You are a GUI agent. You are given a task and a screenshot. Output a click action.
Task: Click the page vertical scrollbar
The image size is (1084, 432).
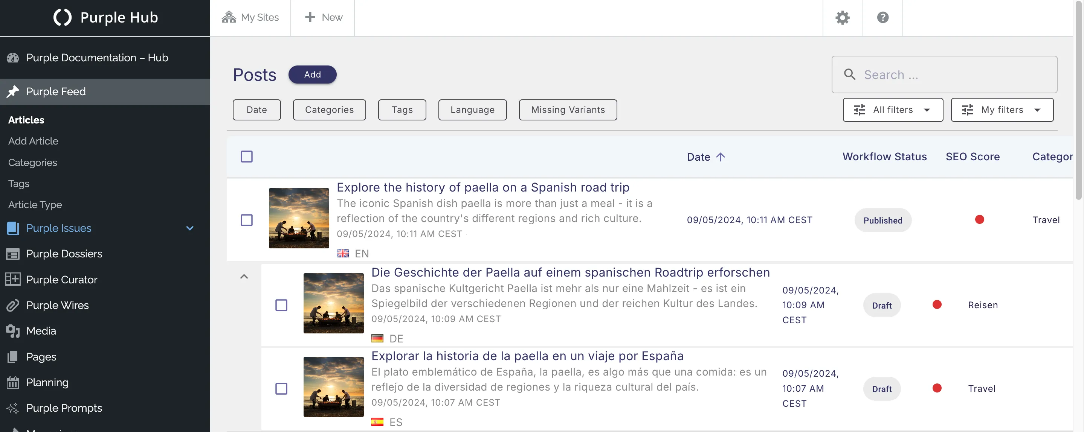tap(1078, 101)
